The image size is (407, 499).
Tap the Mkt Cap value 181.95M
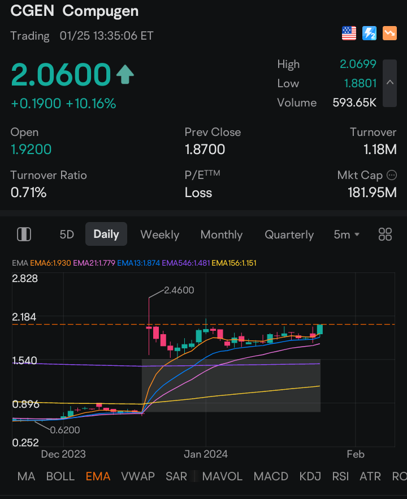coord(372,193)
